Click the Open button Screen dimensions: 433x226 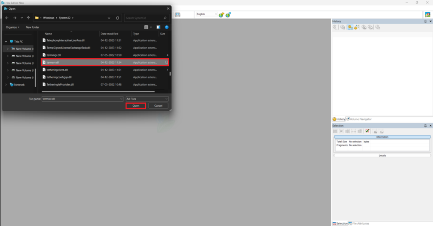click(x=136, y=106)
